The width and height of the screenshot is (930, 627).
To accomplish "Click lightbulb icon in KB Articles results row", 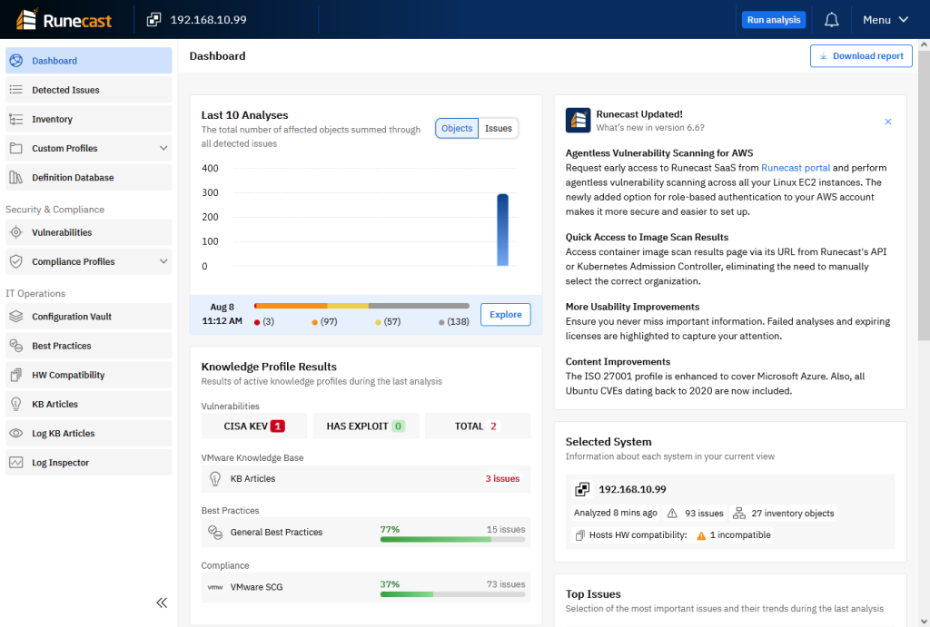I will (215, 479).
